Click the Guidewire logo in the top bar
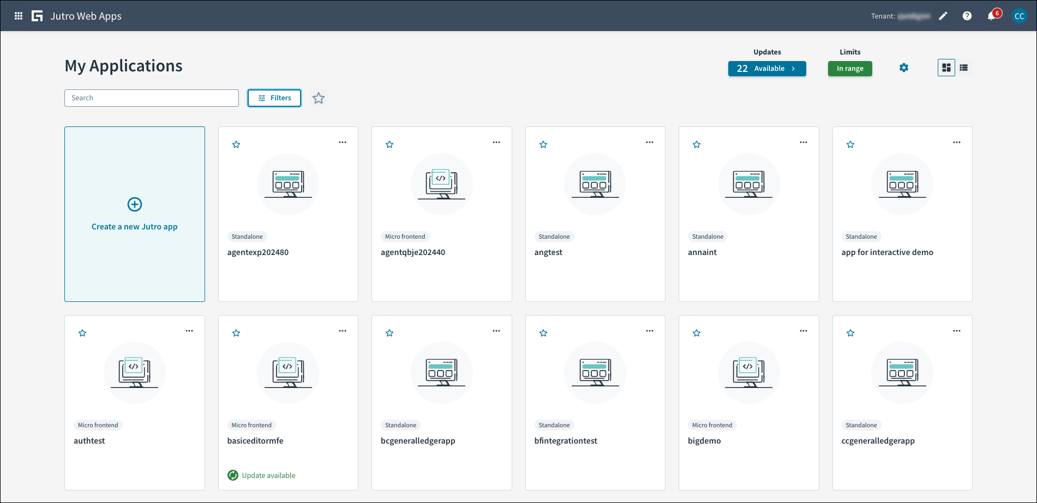The image size is (1037, 503). click(37, 15)
